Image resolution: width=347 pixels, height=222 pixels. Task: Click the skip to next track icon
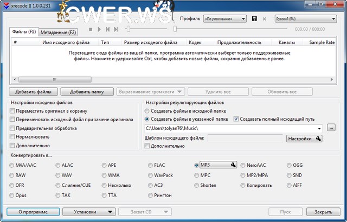point(117,29)
